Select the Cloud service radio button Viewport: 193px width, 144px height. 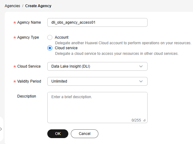50,48
